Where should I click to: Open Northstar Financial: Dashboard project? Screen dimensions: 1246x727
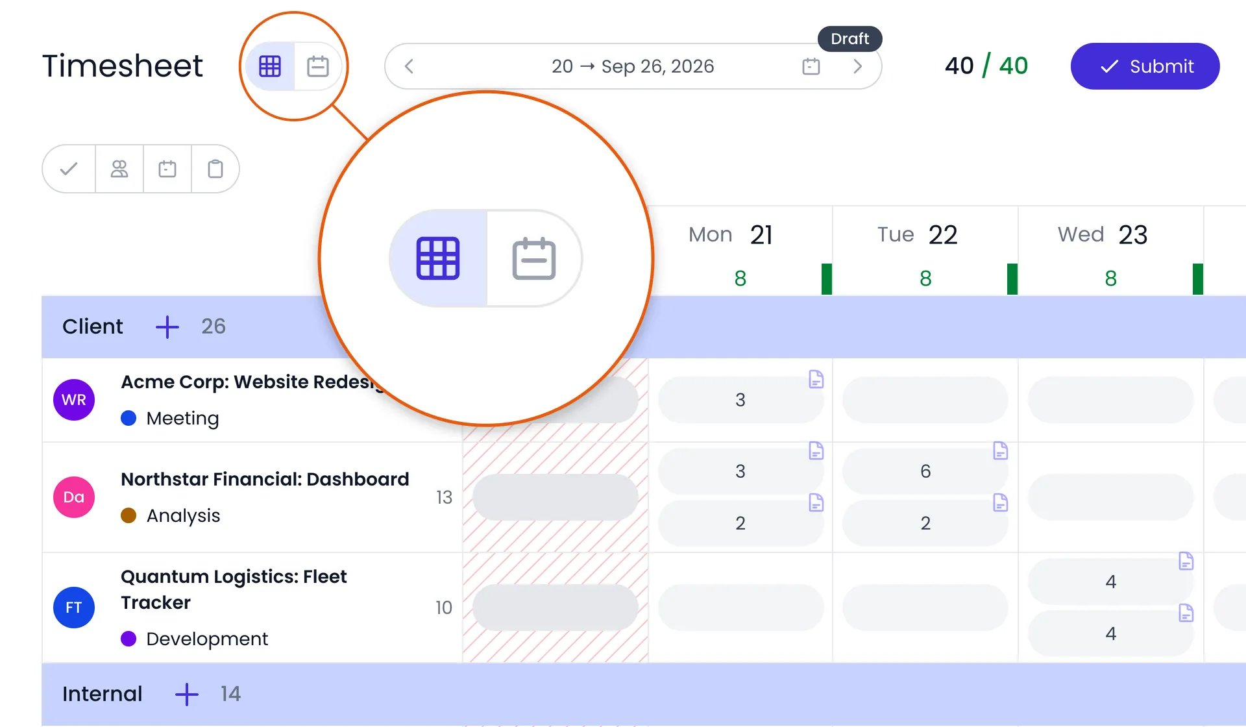pyautogui.click(x=265, y=479)
